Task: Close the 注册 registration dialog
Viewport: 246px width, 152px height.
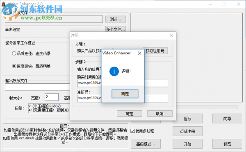Action: click(171, 36)
